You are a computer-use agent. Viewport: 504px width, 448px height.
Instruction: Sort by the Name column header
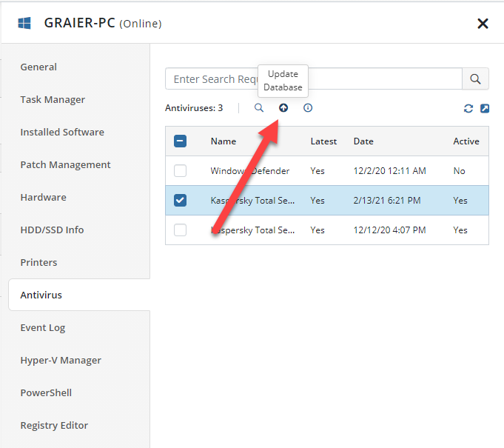pos(224,141)
